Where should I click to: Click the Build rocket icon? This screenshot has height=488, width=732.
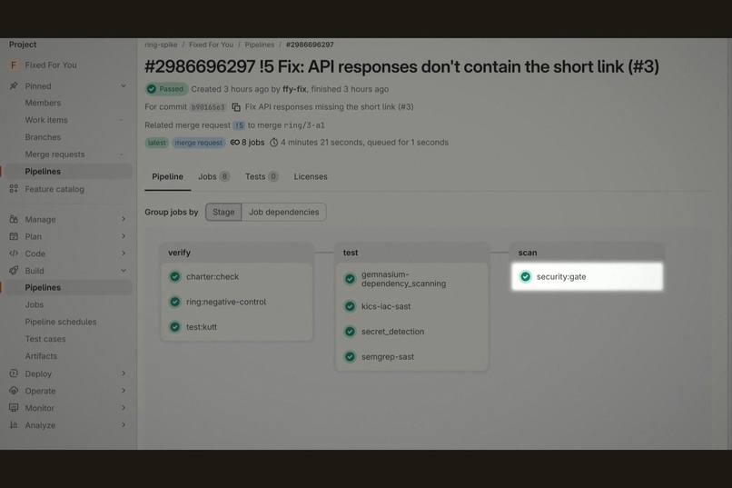tap(14, 271)
